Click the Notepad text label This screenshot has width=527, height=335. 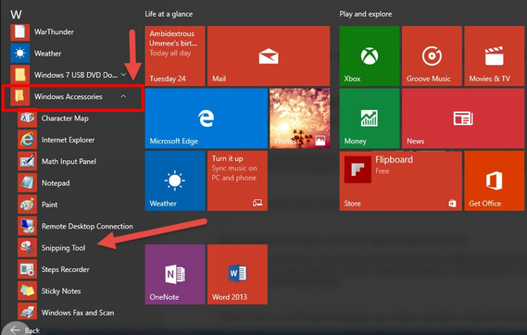[56, 183]
